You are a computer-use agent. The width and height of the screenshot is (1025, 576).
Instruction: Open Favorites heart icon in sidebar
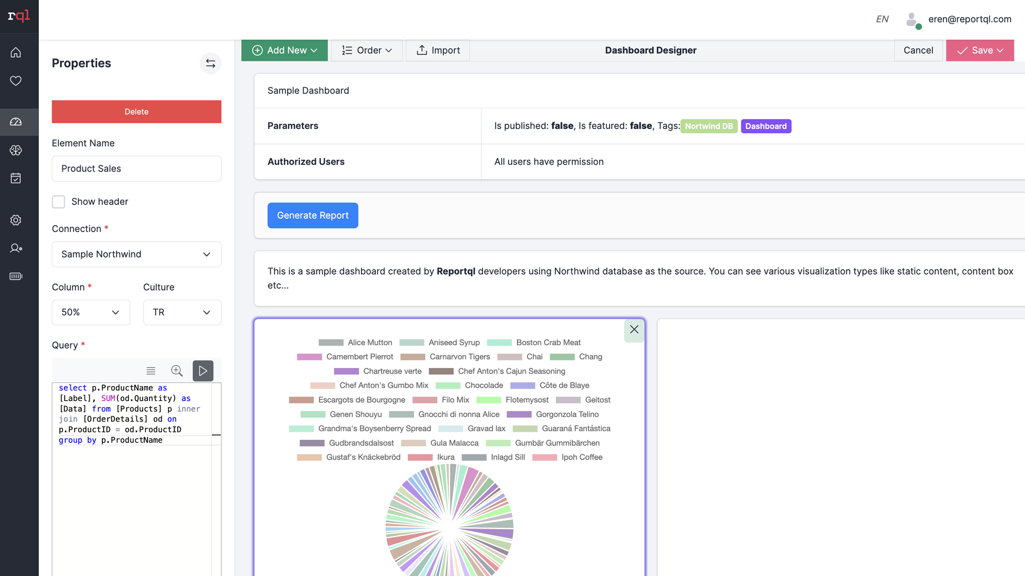click(x=16, y=81)
